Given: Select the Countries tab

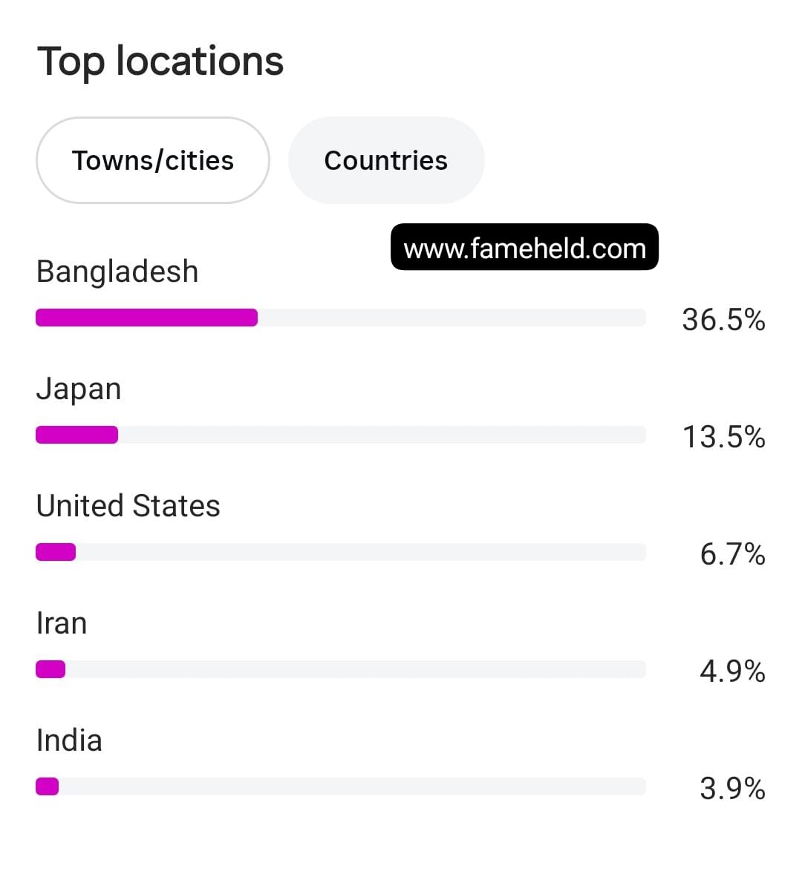Looking at the screenshot, I should (386, 160).
